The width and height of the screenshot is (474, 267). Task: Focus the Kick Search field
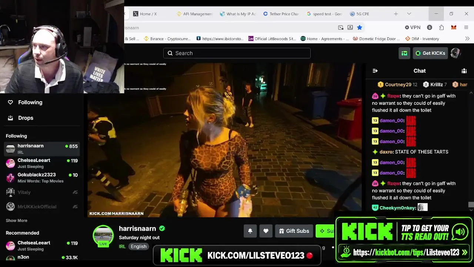[237, 53]
